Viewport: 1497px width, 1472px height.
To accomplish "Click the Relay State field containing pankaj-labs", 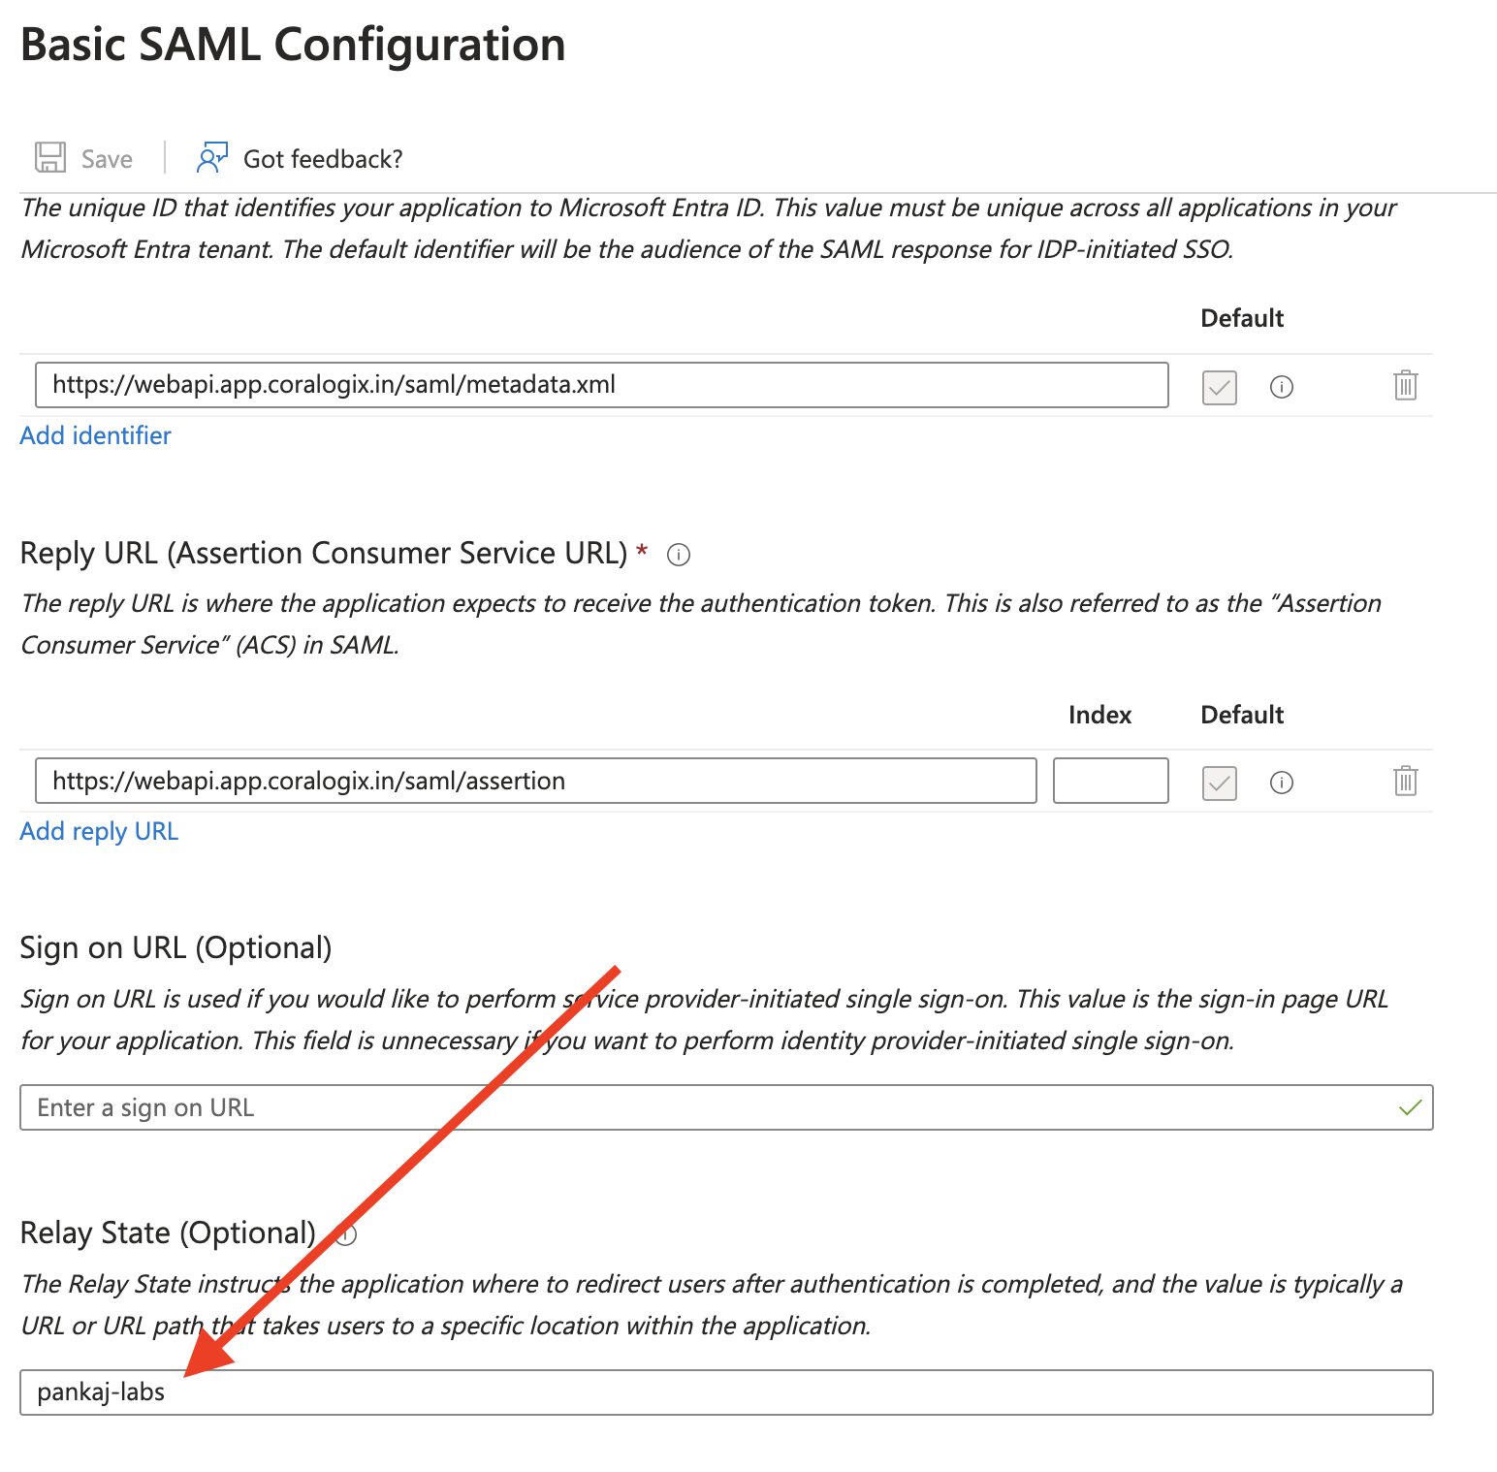I will click(x=726, y=1392).
